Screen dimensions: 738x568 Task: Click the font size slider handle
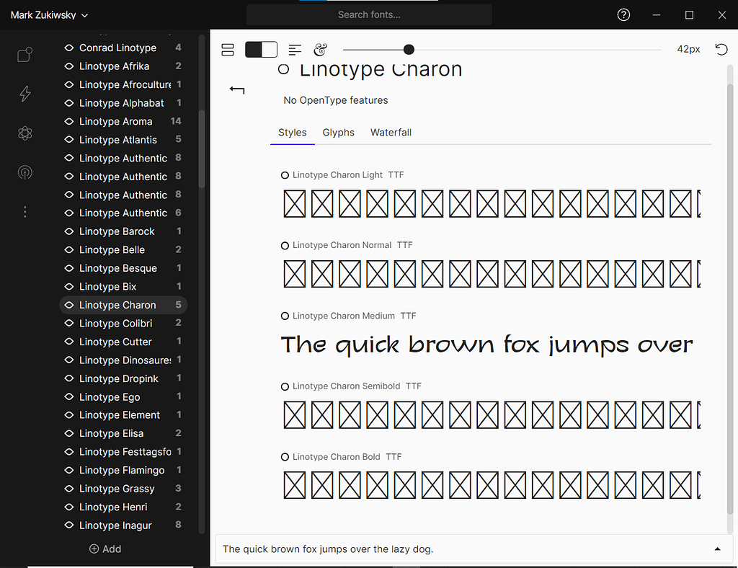[x=409, y=49]
